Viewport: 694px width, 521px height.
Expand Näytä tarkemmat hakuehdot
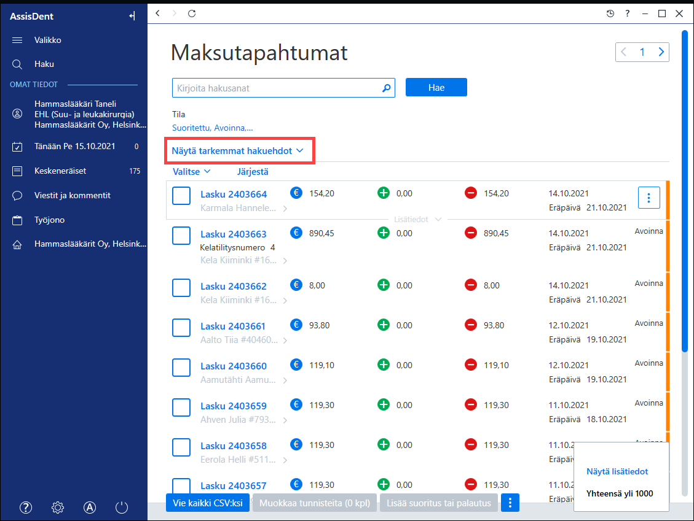pyautogui.click(x=238, y=151)
